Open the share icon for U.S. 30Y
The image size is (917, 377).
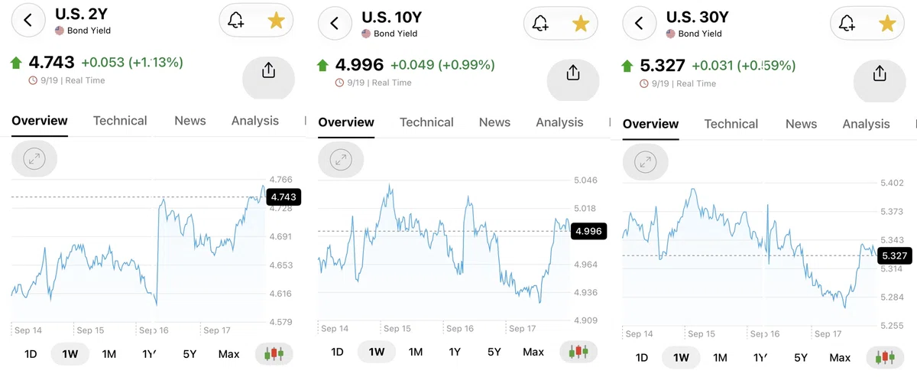click(880, 73)
